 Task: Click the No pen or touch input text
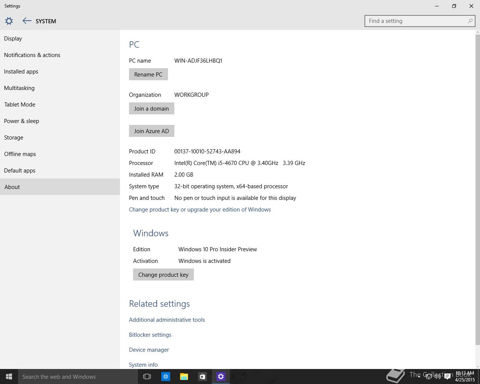[235, 198]
